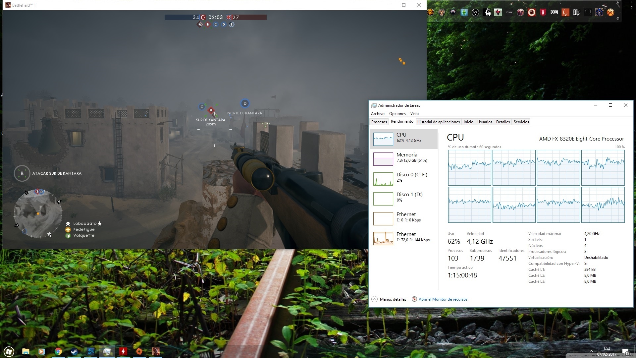Launch red shield castle dock icon
This screenshot has width=636, height=358.
point(543,12)
